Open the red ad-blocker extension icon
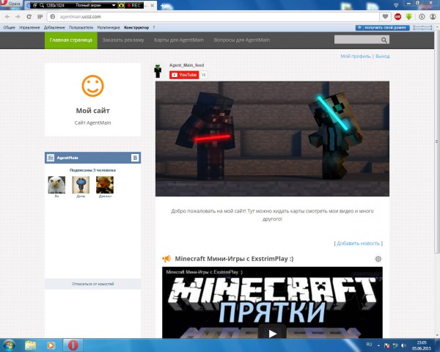 397,17
